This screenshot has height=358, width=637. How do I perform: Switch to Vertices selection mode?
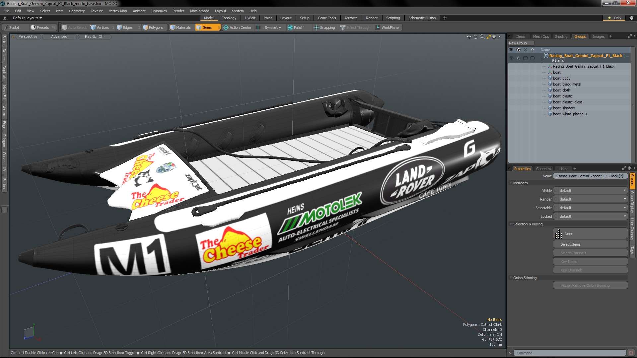tap(102, 28)
